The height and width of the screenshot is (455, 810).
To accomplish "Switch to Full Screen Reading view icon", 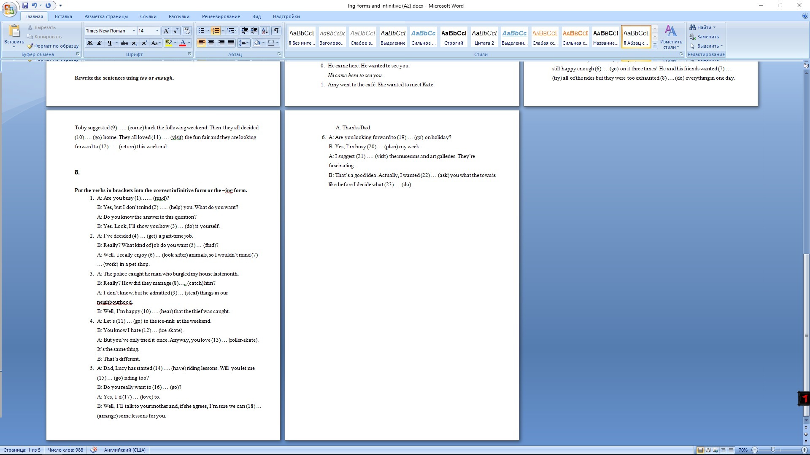I will 708,450.
